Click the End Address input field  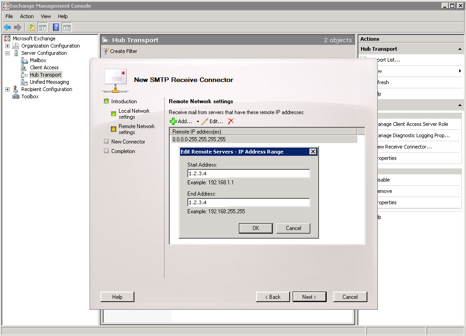248,202
